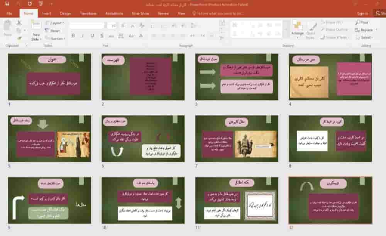Open the font name combo box
The height and width of the screenshot is (236, 386).
pyautogui.click(x=86, y=25)
